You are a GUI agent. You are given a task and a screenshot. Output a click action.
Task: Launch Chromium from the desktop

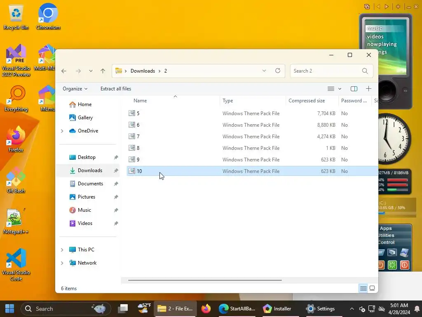(48, 17)
